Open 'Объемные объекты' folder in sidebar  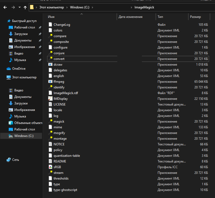(28, 123)
